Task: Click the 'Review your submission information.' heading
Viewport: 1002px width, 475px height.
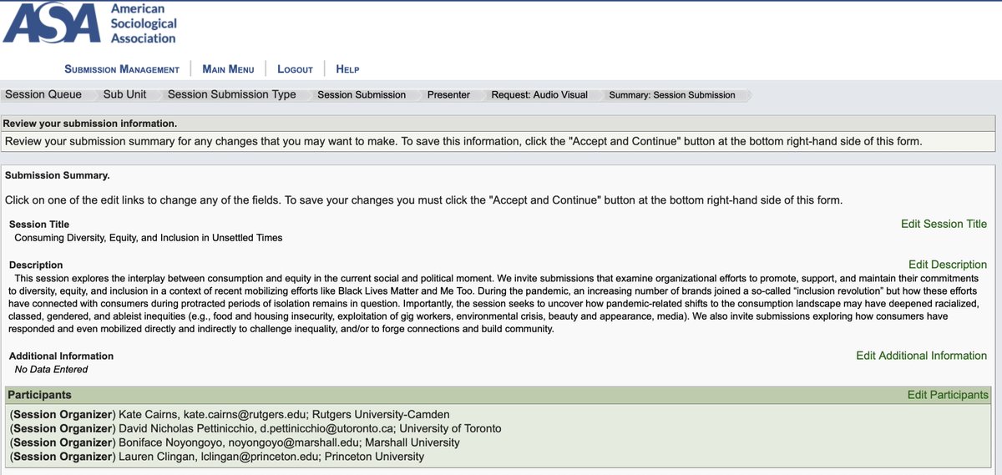Action: pos(90,123)
